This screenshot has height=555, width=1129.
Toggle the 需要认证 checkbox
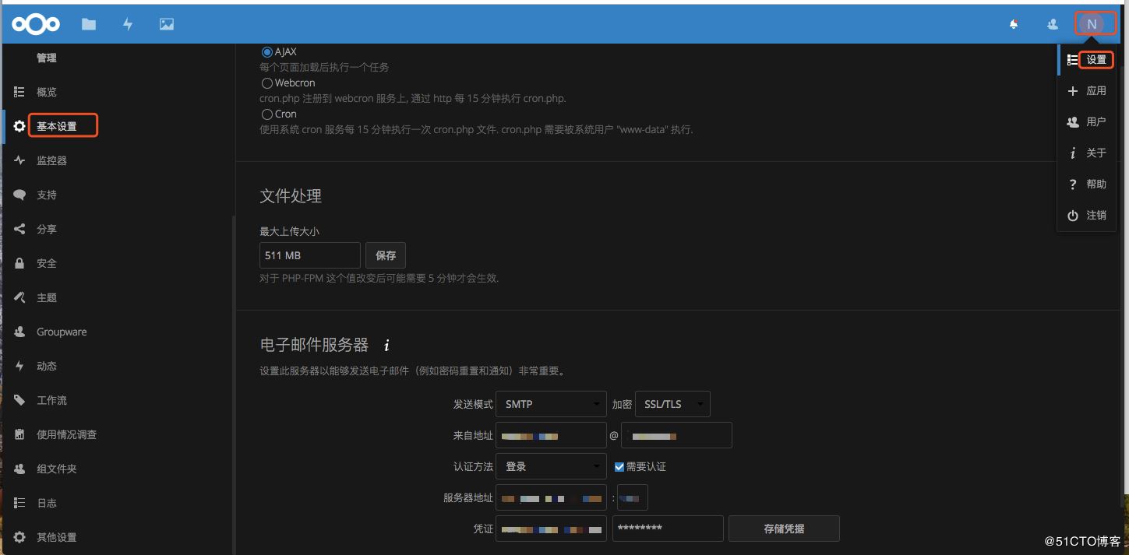[x=619, y=467]
